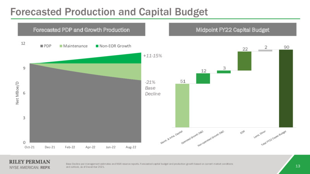Click the slide title Forecasted Production and Capital Budget

(109, 12)
